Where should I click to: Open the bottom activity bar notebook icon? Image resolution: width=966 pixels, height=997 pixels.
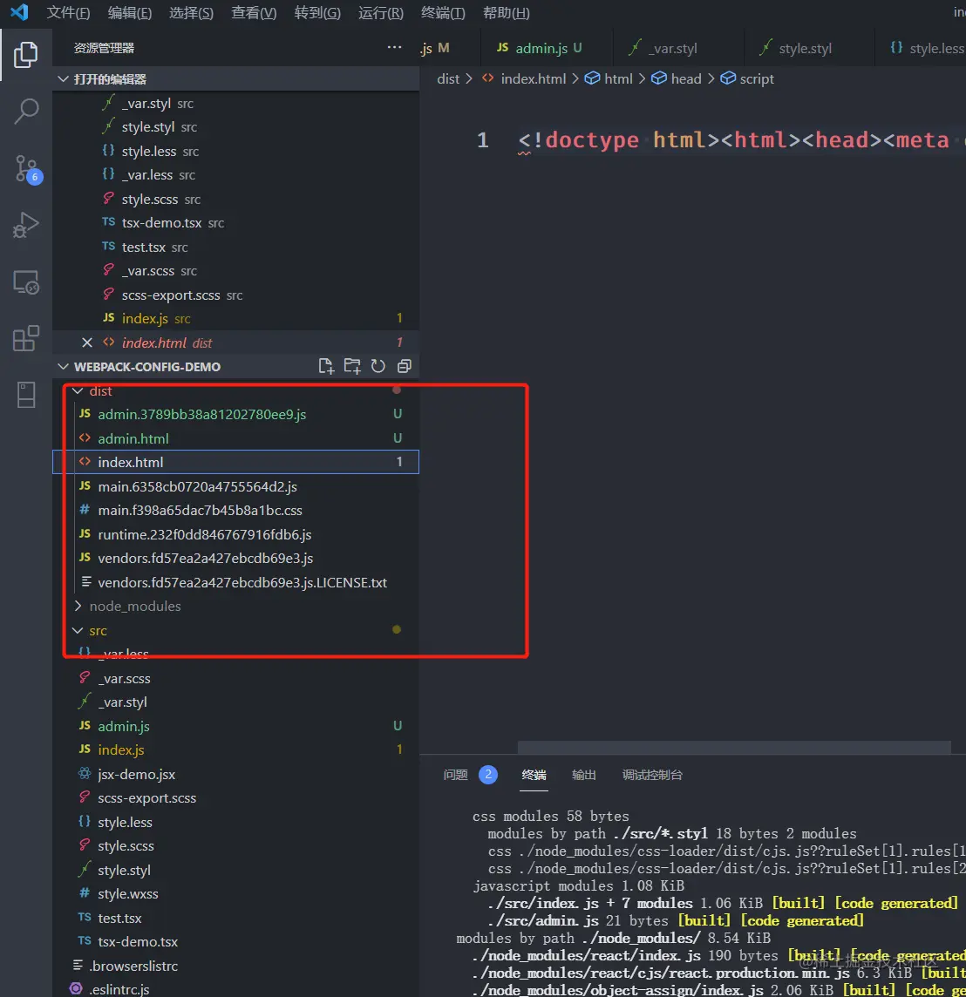[26, 395]
